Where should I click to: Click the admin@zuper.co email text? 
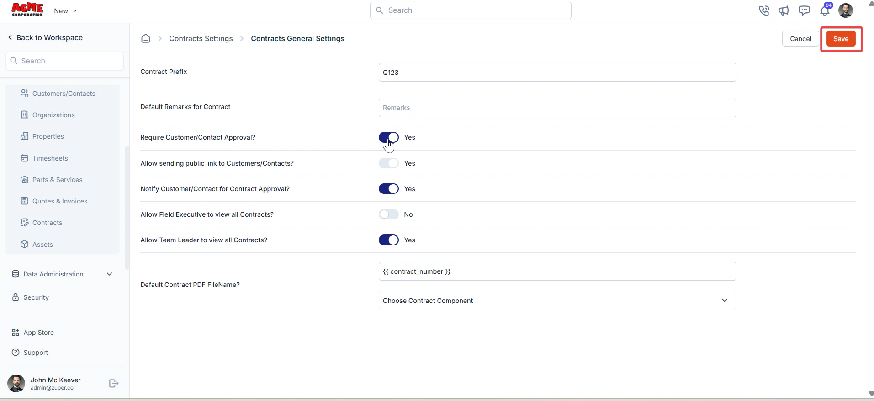[x=52, y=388]
